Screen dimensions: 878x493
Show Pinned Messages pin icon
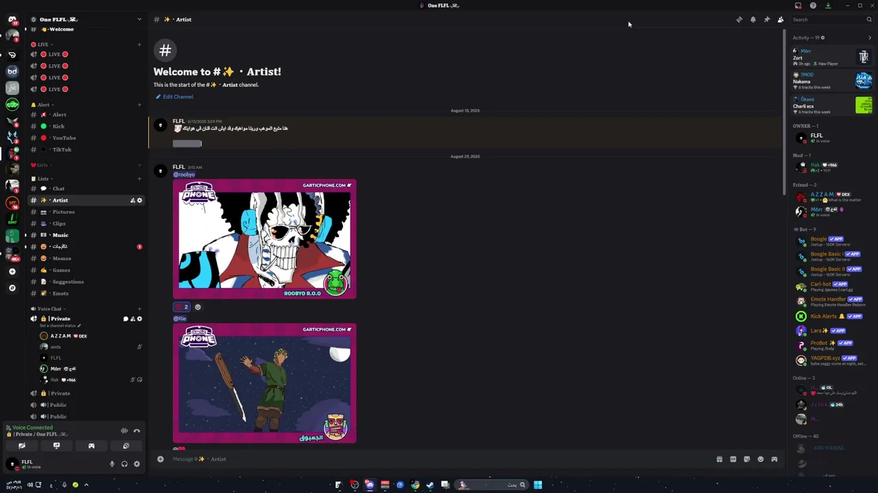[766, 20]
